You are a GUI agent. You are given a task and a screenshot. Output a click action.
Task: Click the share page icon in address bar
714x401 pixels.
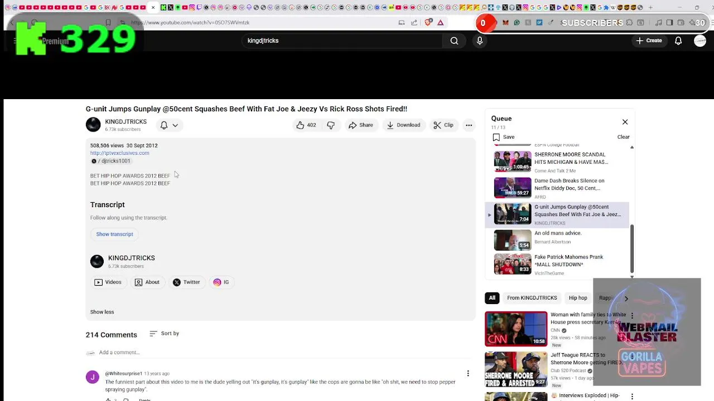click(414, 23)
